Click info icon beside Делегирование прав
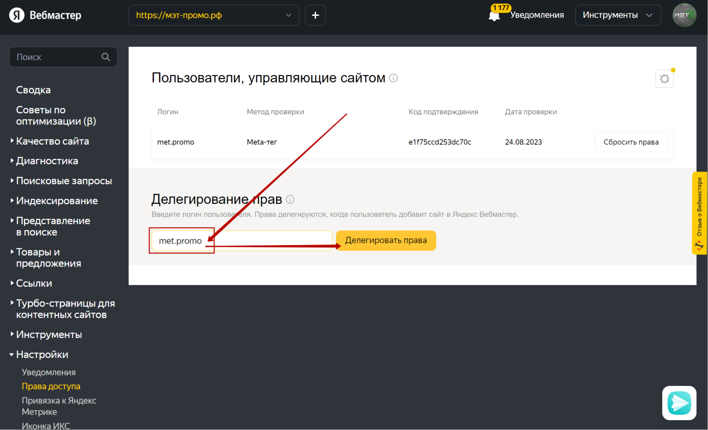The height and width of the screenshot is (430, 708). click(x=290, y=199)
